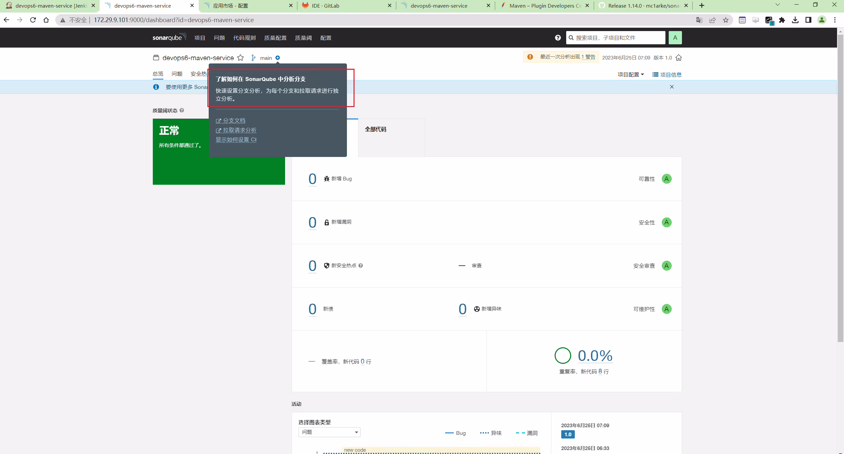Open the green user avatar A menu
The image size is (844, 454).
[675, 38]
